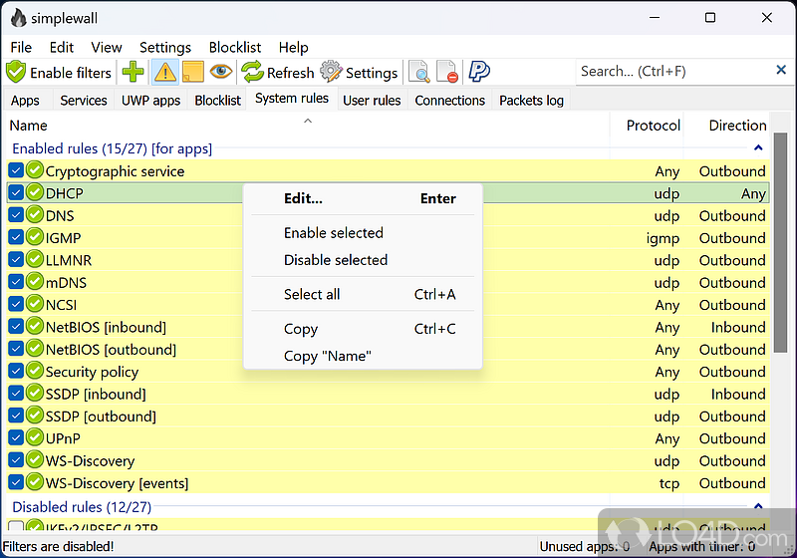The height and width of the screenshot is (558, 797).
Task: Click the Enable filters shield icon
Action: click(x=16, y=72)
